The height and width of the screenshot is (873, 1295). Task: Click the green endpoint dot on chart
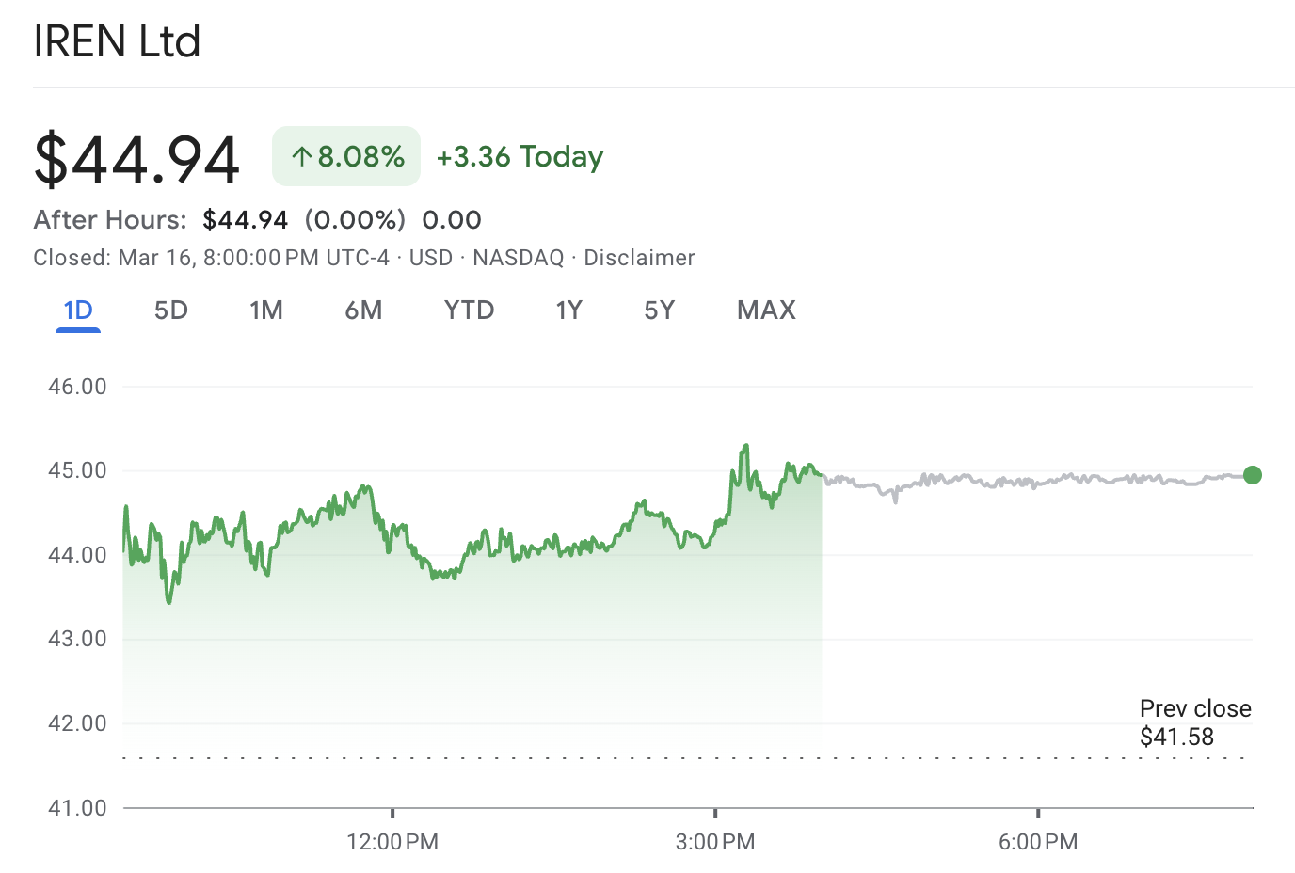click(1252, 475)
